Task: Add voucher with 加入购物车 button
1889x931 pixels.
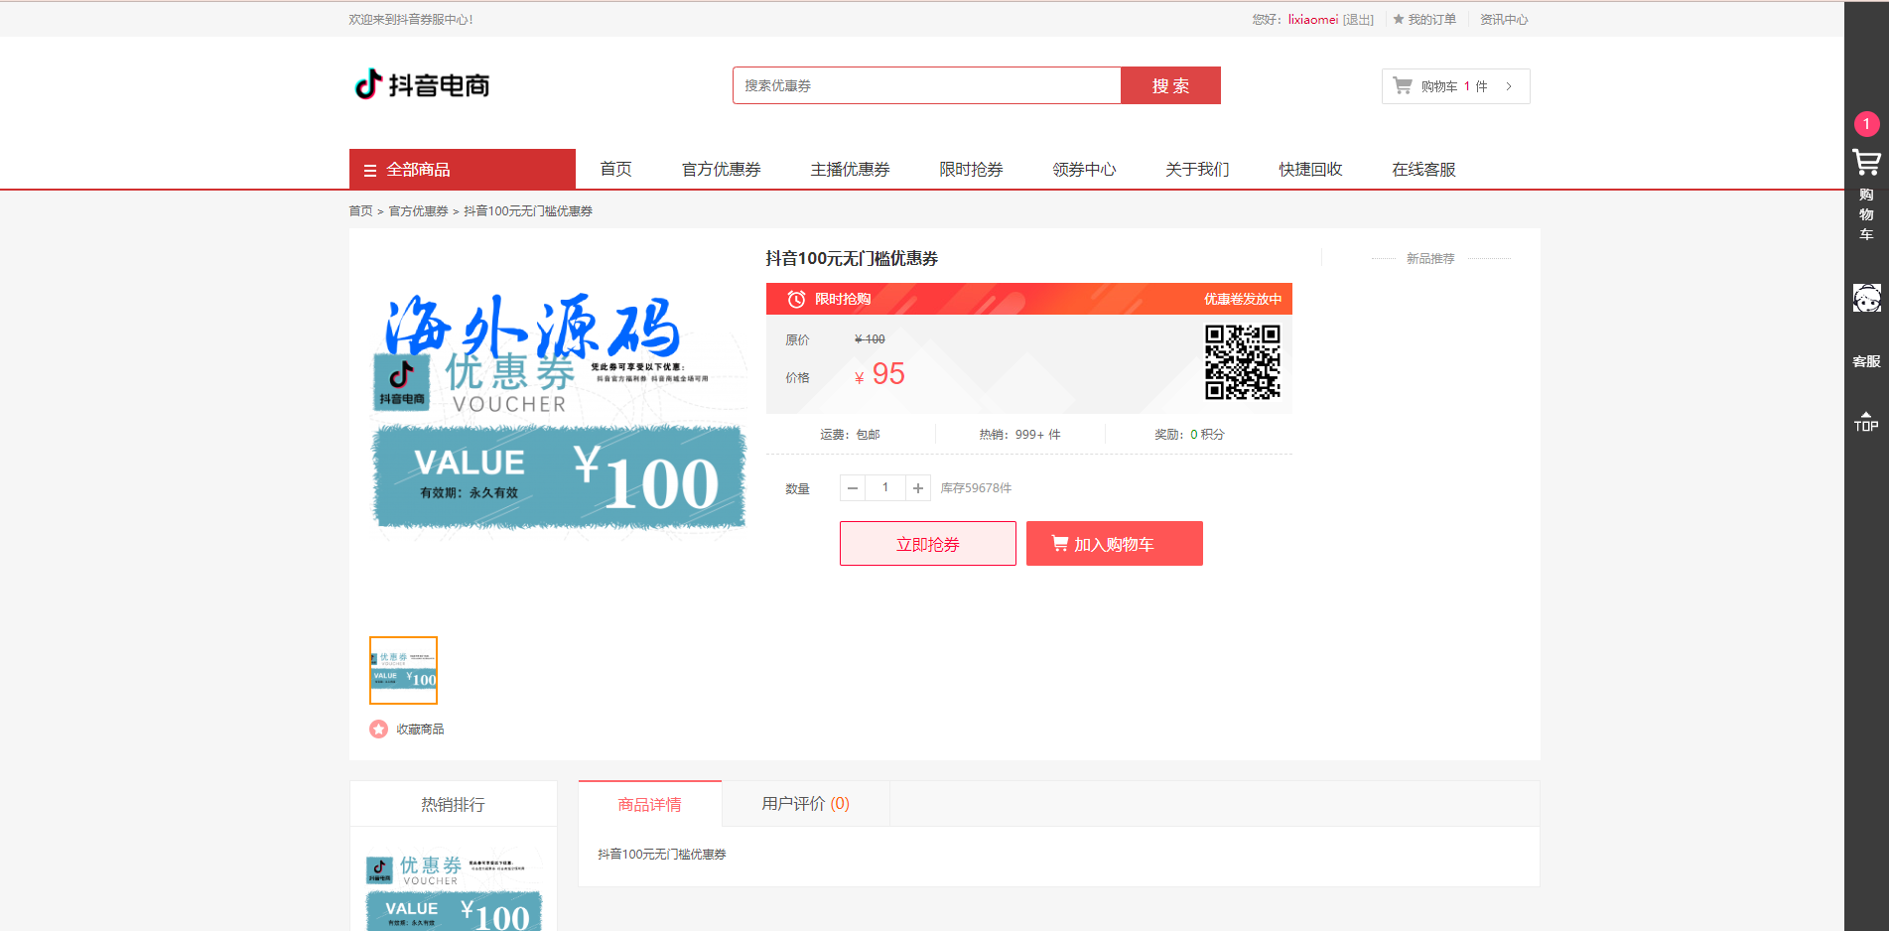Action: tap(1114, 544)
